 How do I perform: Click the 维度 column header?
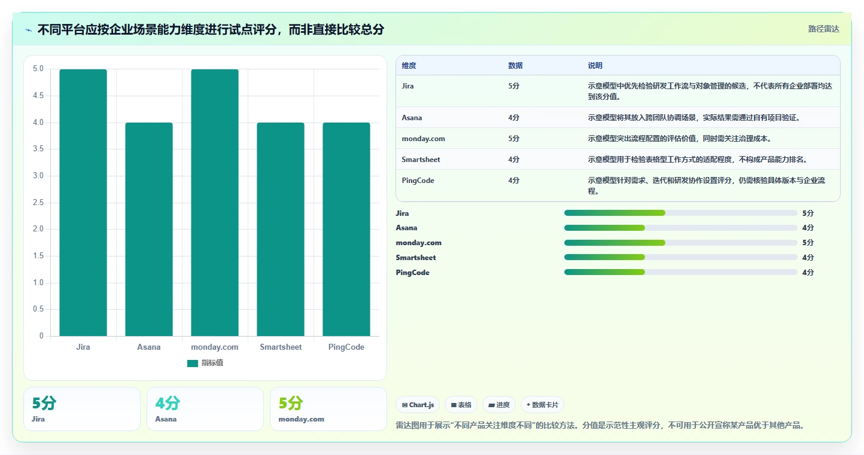409,66
